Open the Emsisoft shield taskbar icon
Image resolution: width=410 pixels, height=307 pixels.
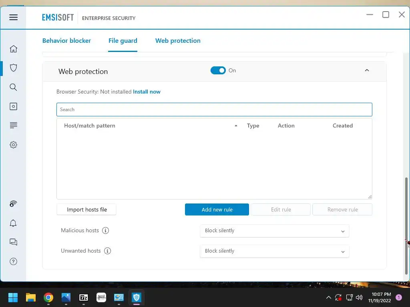coord(137,297)
